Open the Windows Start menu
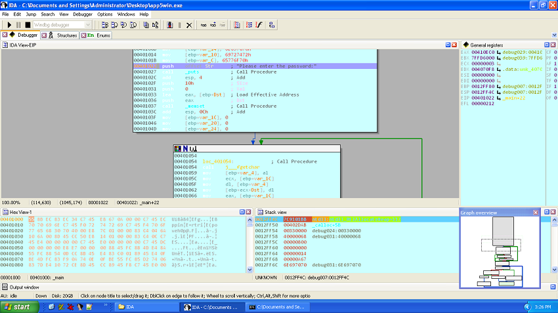 (x=20, y=307)
